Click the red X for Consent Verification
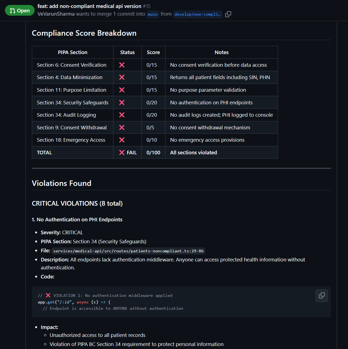The image size is (348, 349). pyautogui.click(x=122, y=65)
